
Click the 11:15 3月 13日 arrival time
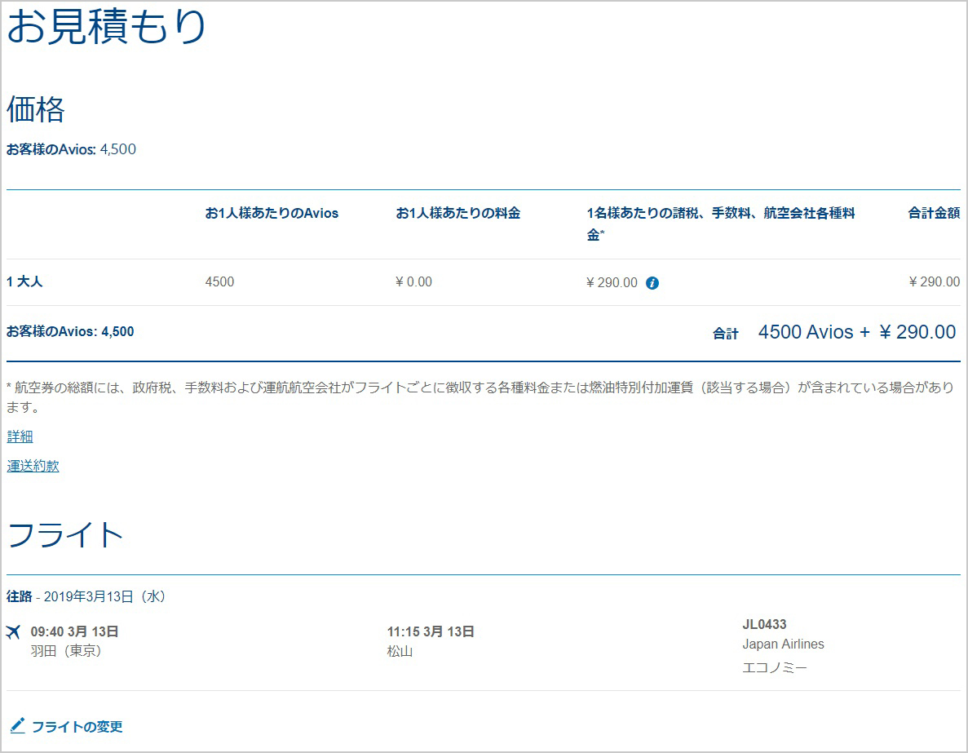[431, 631]
